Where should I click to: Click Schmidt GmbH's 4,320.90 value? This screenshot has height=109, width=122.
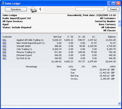(92, 46)
